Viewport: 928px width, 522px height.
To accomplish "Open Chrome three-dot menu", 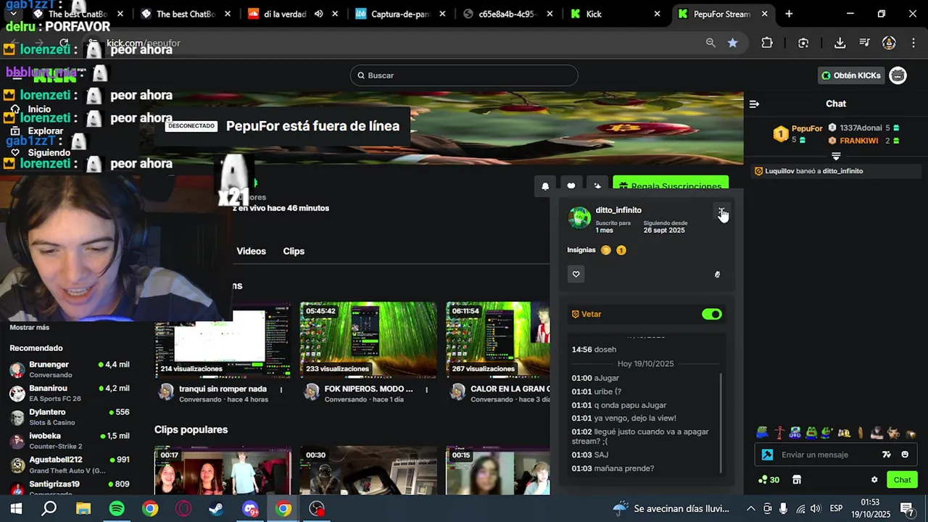I will click(913, 43).
